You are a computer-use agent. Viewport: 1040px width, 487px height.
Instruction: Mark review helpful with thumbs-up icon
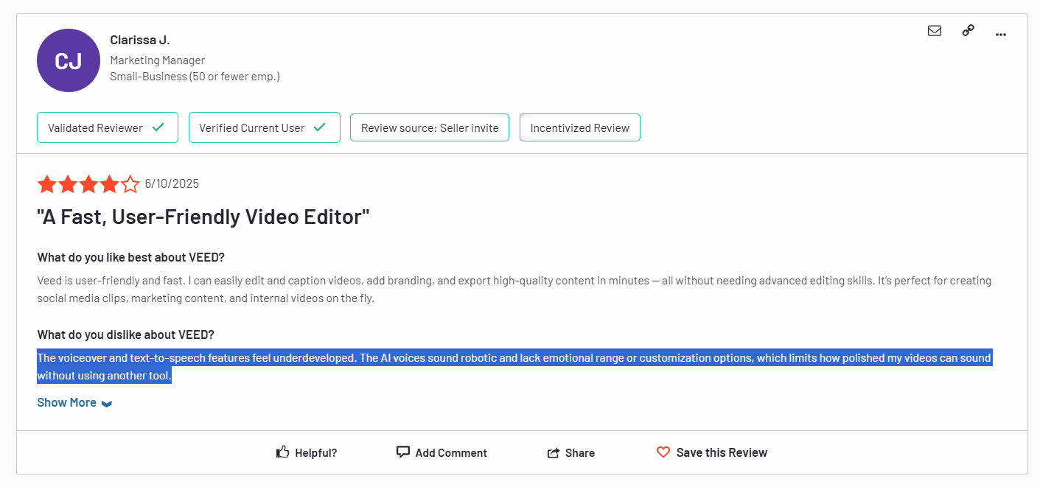click(x=283, y=452)
